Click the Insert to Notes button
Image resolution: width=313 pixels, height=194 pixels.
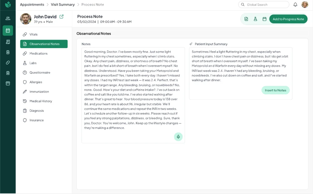[x=275, y=90]
